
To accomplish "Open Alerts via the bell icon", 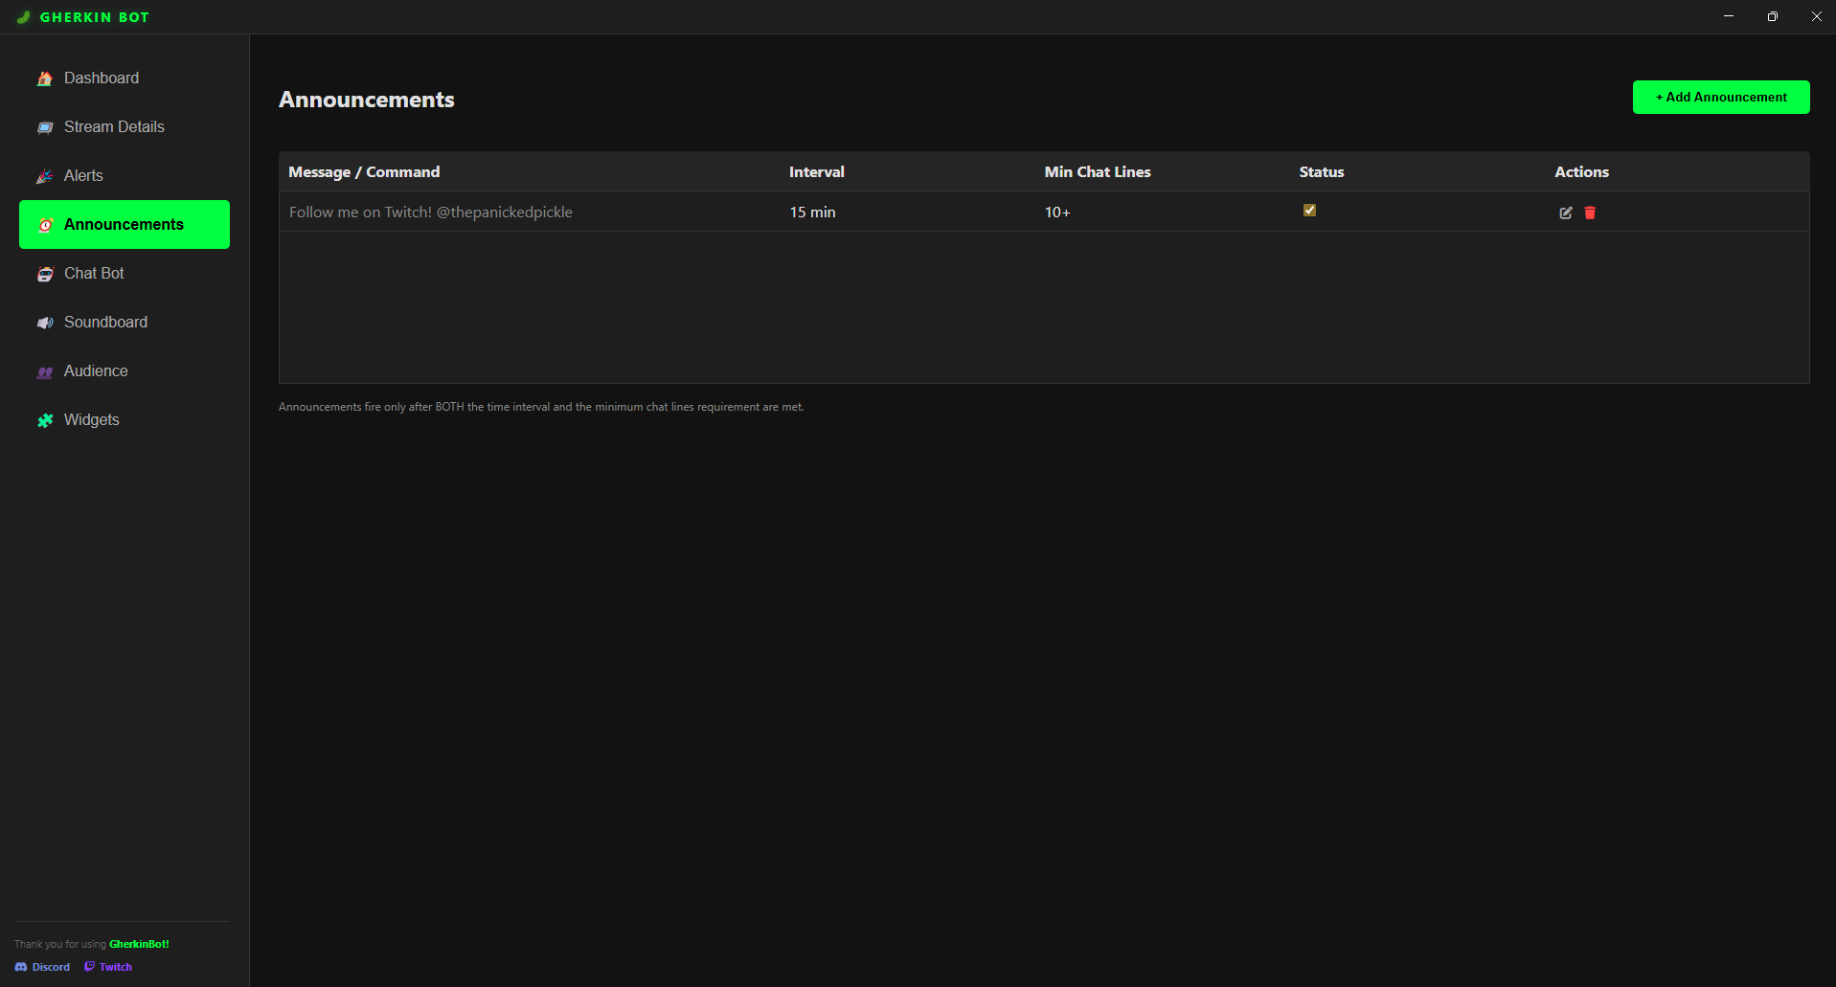I will tap(45, 176).
